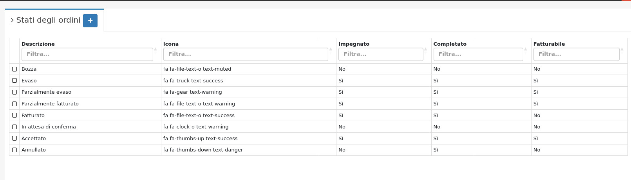Click into the Icona filter field
This screenshot has width=631, height=180.
(245, 54)
